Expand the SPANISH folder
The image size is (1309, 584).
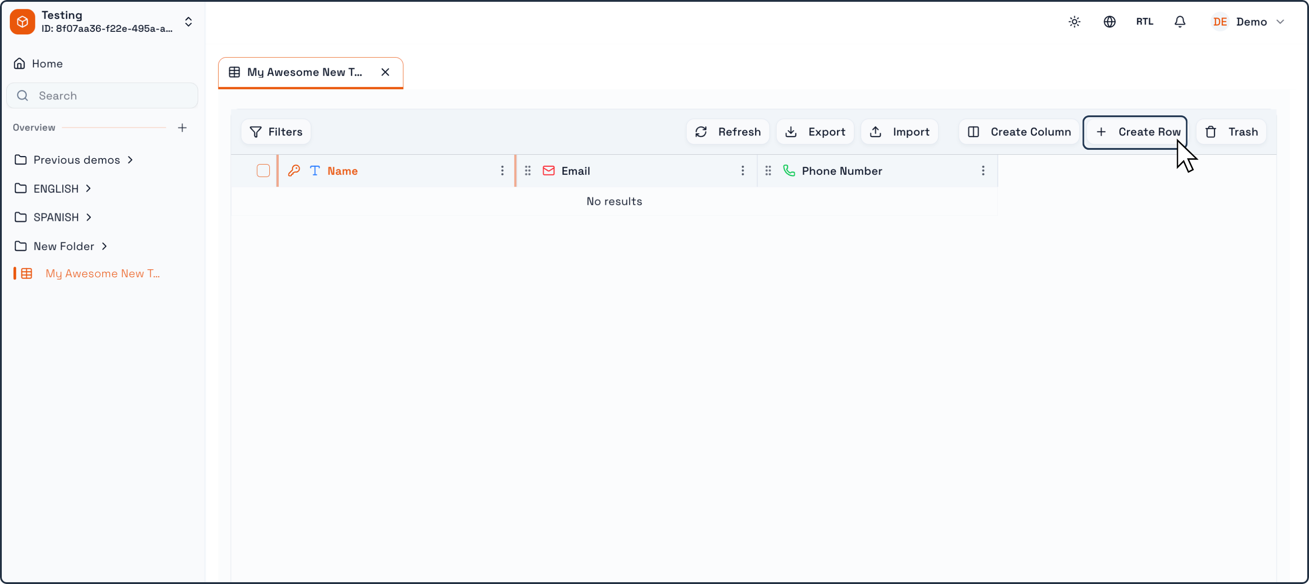click(54, 217)
